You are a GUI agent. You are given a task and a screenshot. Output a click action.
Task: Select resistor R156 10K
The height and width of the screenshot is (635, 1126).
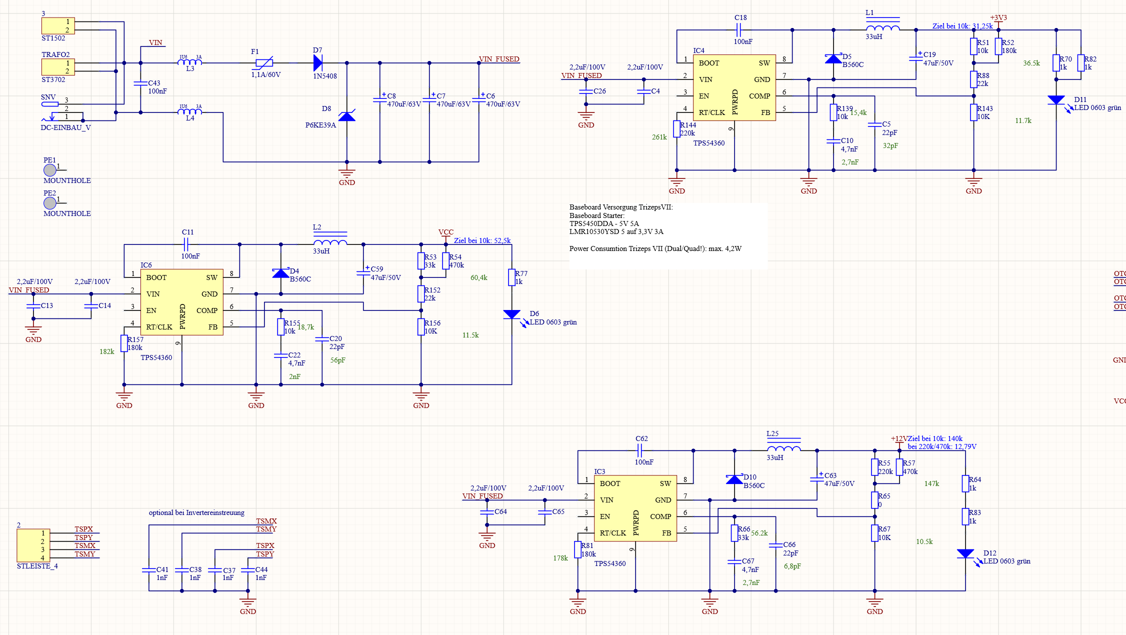point(421,327)
